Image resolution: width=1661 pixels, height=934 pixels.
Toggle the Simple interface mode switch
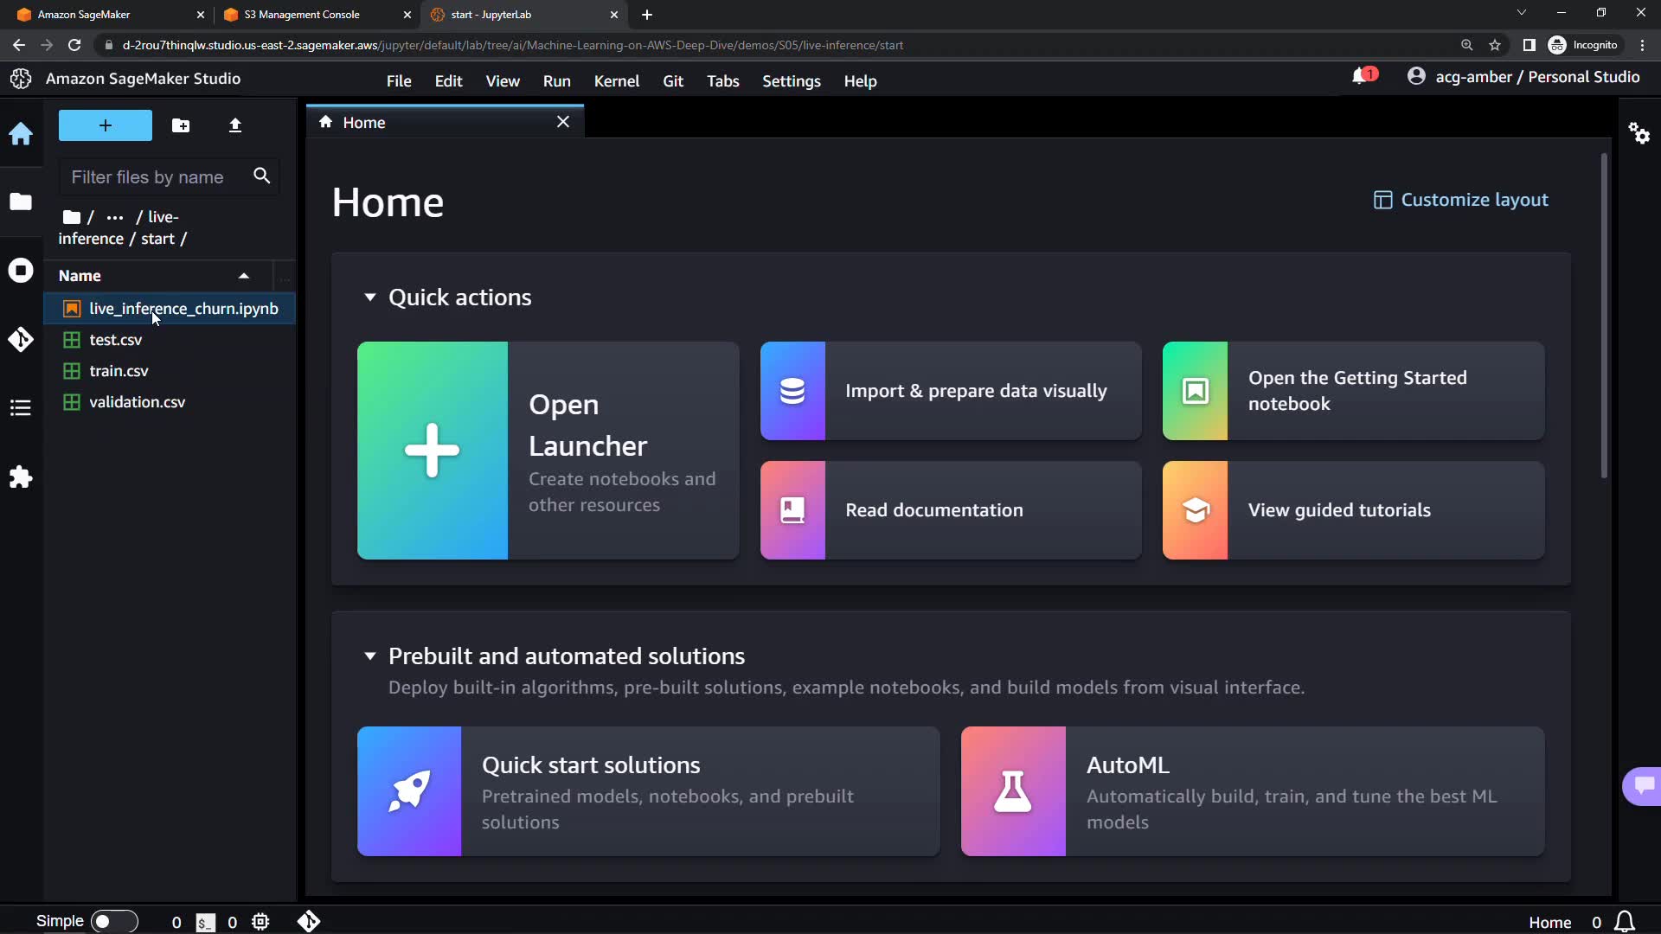(x=114, y=922)
